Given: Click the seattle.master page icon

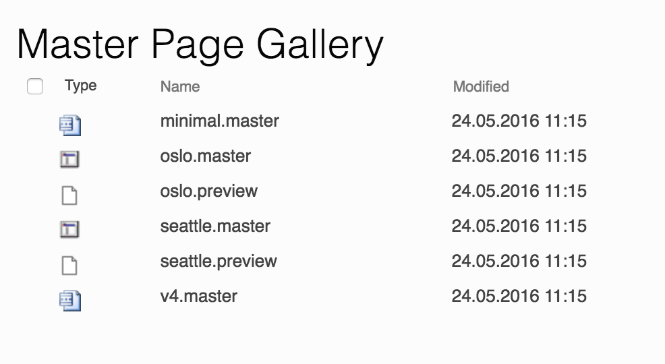Looking at the screenshot, I should click(69, 230).
